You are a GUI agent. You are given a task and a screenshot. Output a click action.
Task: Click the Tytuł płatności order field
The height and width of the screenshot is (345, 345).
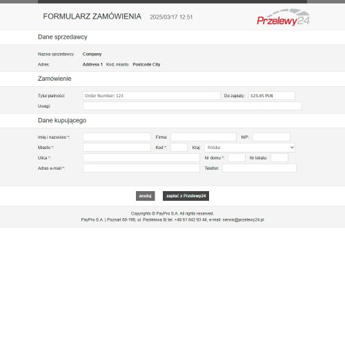152,96
